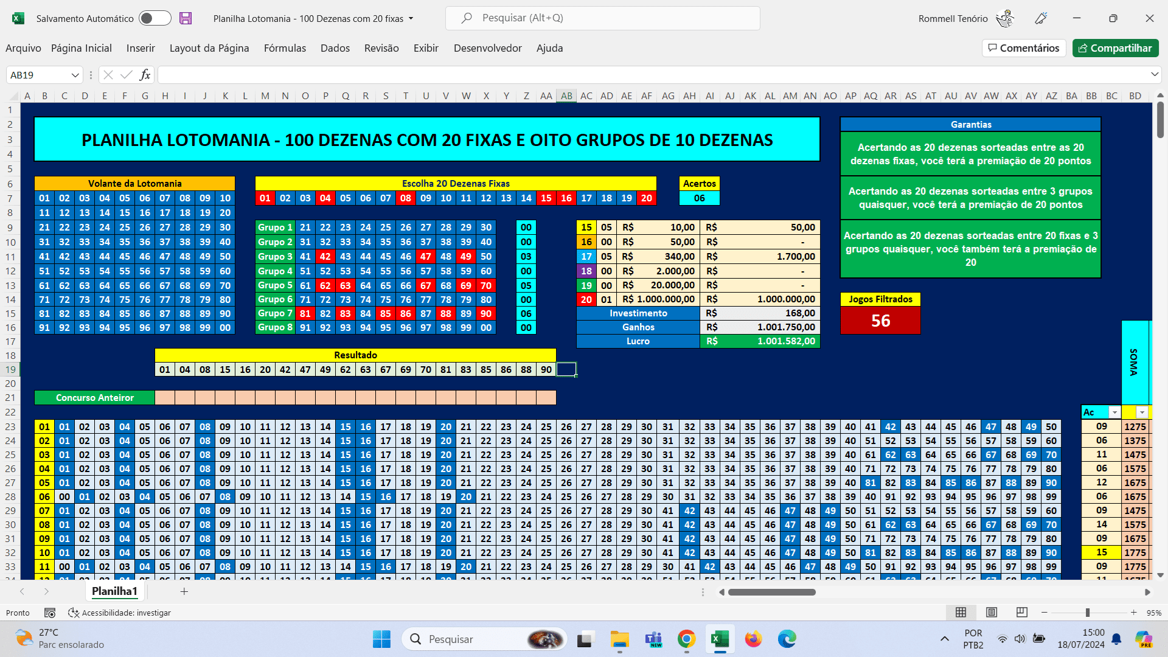Screen dimensions: 1168x657
Task: Open Windows Start menu
Action: click(381, 639)
